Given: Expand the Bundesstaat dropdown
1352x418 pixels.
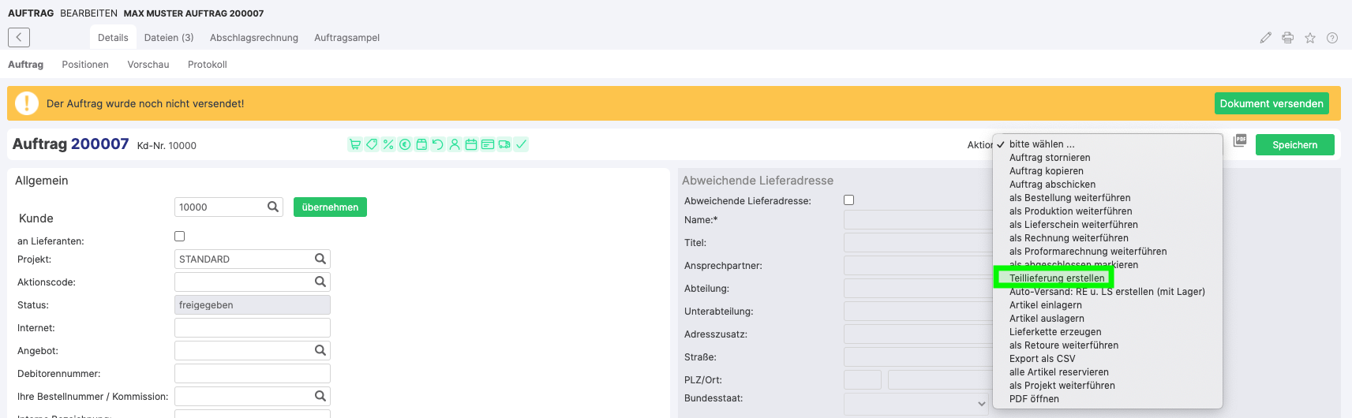Looking at the screenshot, I should click(x=916, y=404).
